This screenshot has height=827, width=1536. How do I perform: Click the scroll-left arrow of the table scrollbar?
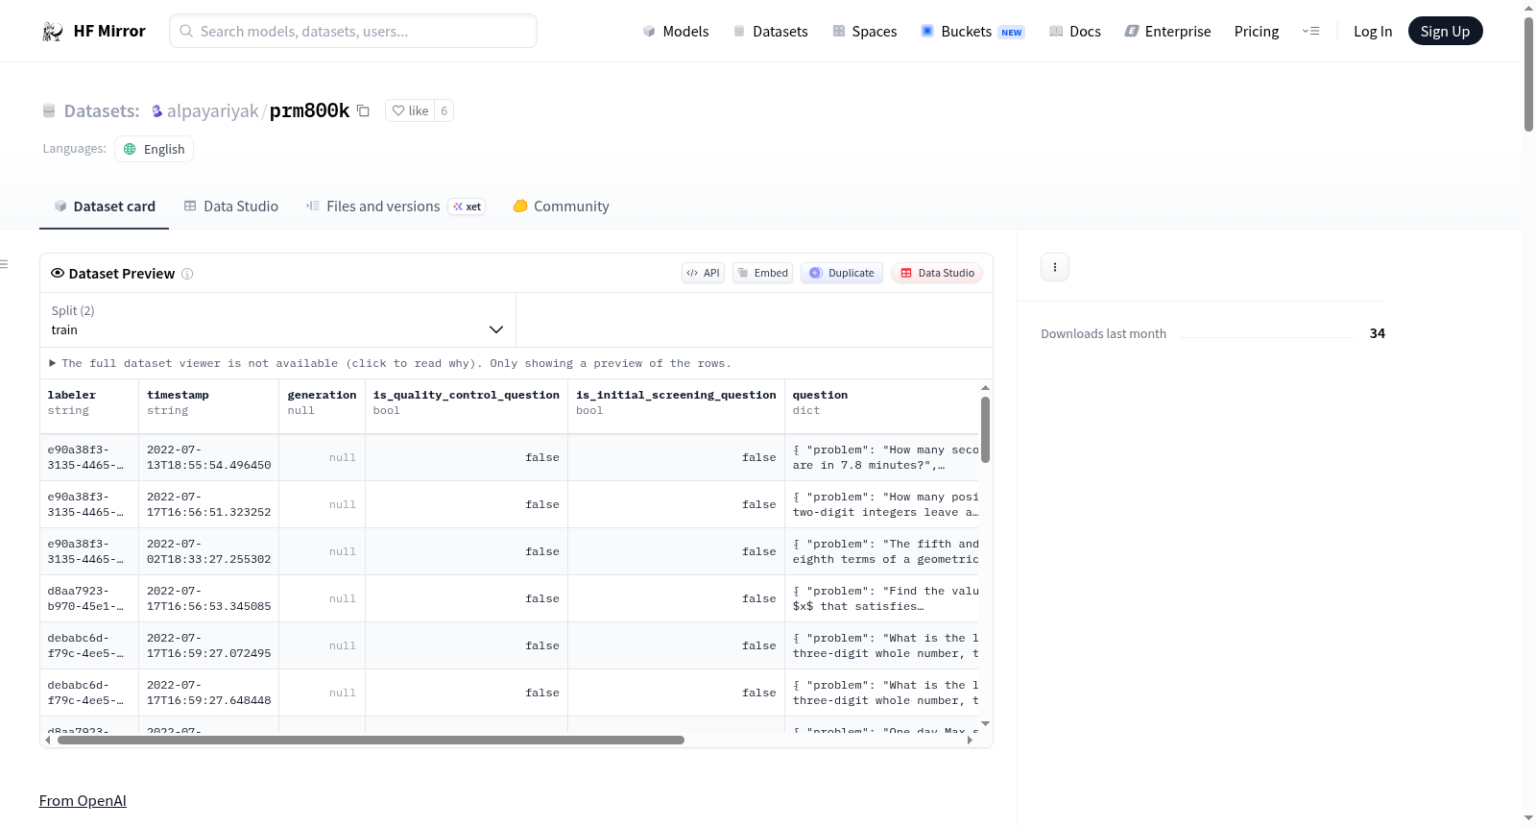click(x=48, y=741)
